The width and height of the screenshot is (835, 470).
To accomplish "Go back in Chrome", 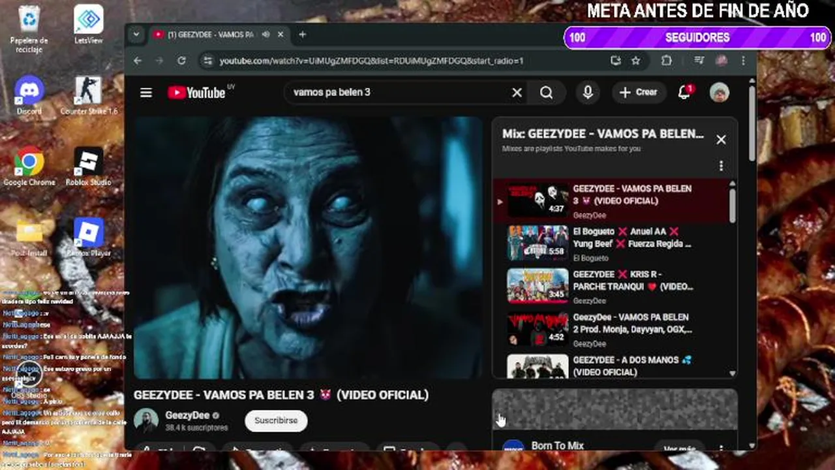I will 138,61.
